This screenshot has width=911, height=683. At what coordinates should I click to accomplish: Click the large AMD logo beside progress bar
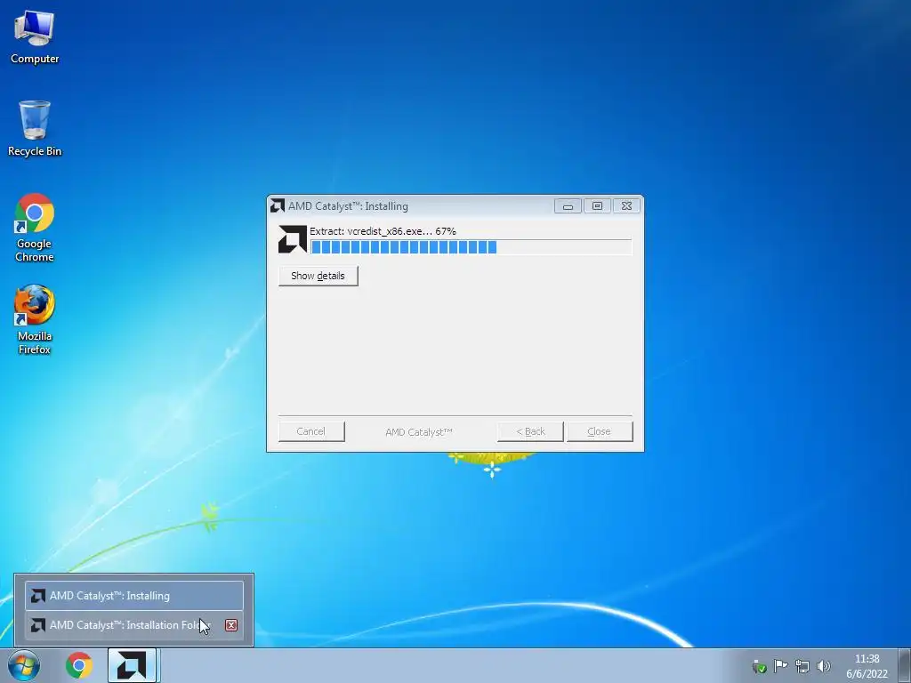click(x=292, y=239)
